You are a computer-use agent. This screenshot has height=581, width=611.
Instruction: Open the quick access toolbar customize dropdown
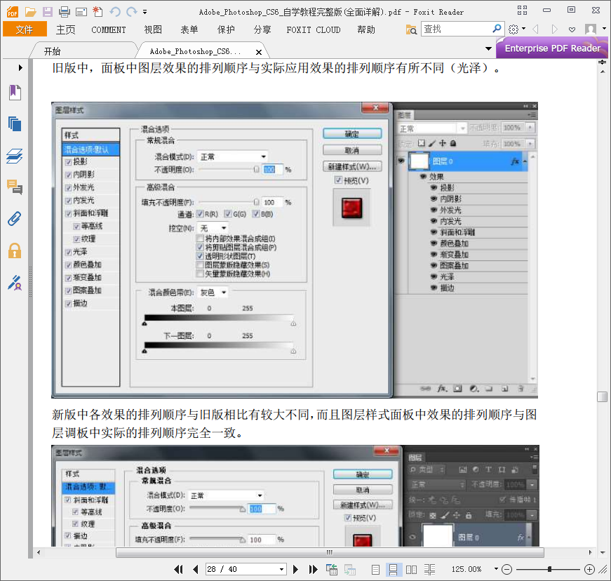[145, 12]
